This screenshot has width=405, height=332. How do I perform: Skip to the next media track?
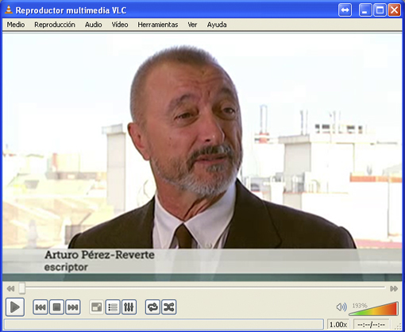73,307
